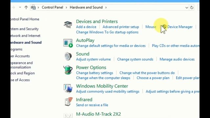Open Programs category in sidebar
210x118 pixels.
click(16, 49)
